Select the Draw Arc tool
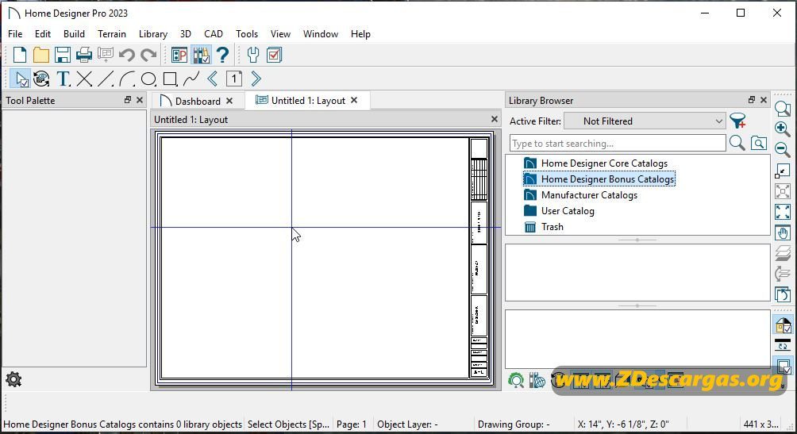 [127, 79]
